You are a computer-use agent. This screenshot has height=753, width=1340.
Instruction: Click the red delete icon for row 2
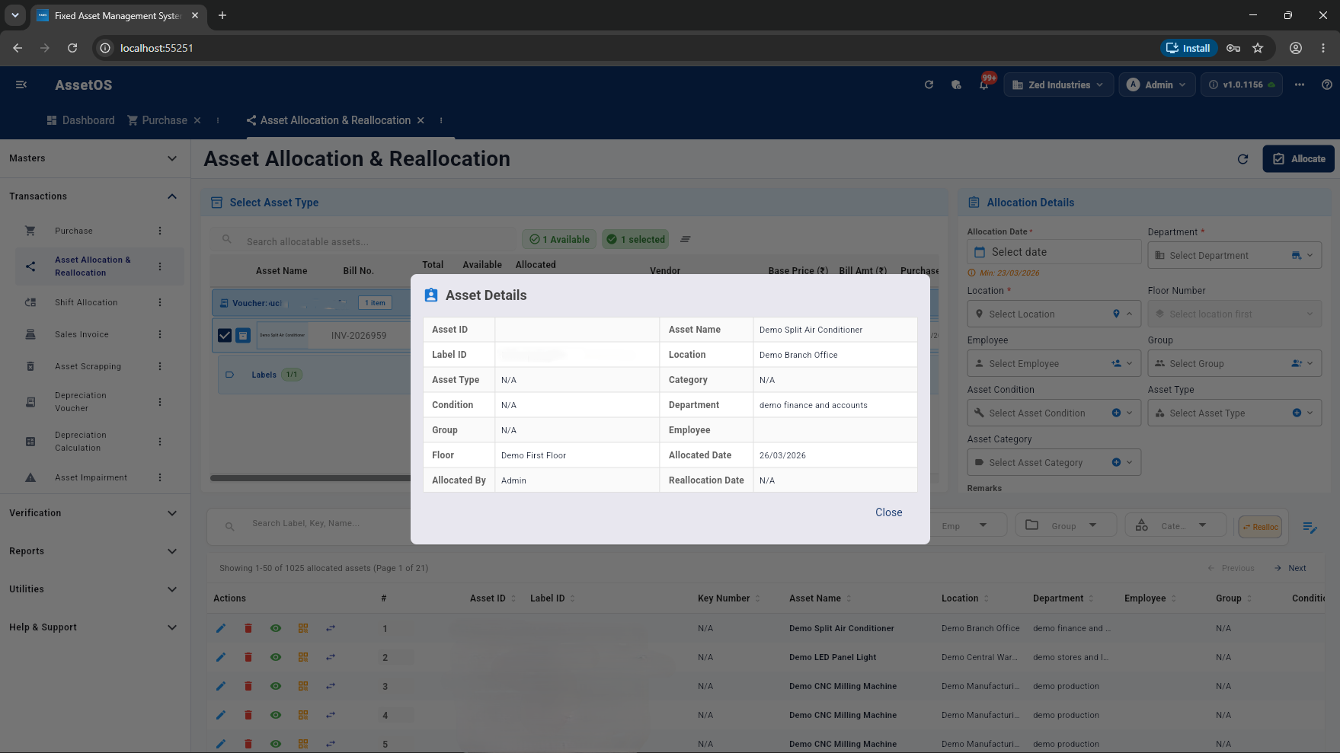(248, 657)
